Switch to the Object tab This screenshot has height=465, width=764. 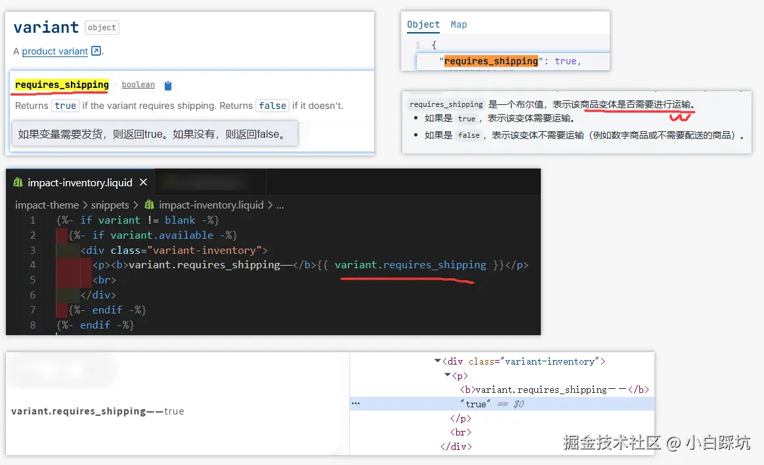click(x=423, y=24)
